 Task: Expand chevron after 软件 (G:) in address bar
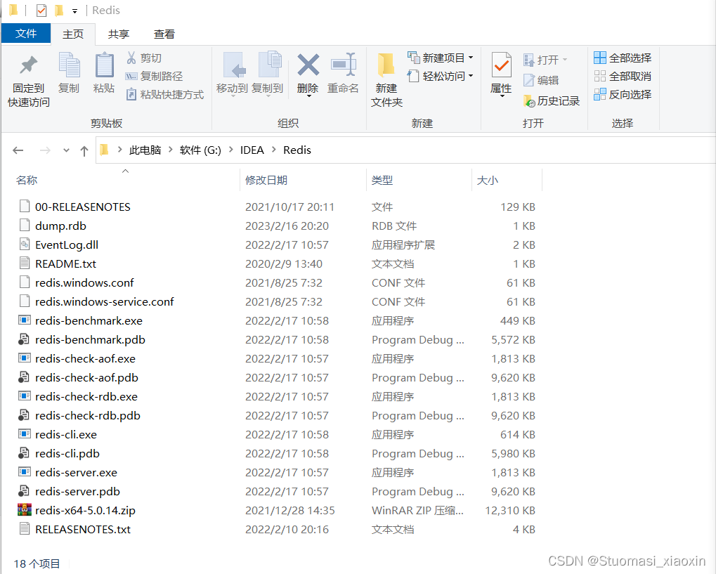(231, 150)
